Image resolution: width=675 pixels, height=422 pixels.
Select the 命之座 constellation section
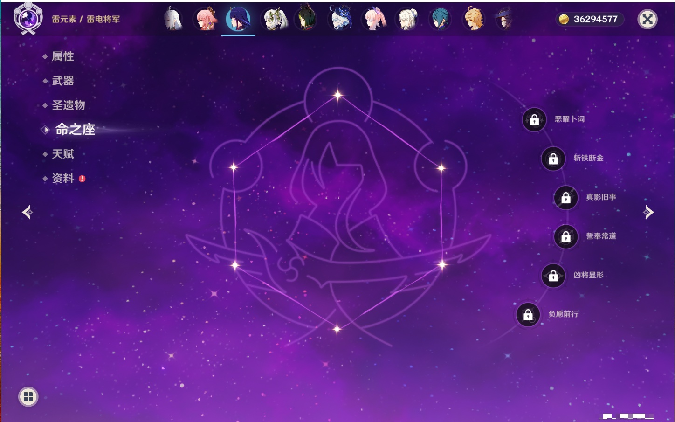[75, 129]
